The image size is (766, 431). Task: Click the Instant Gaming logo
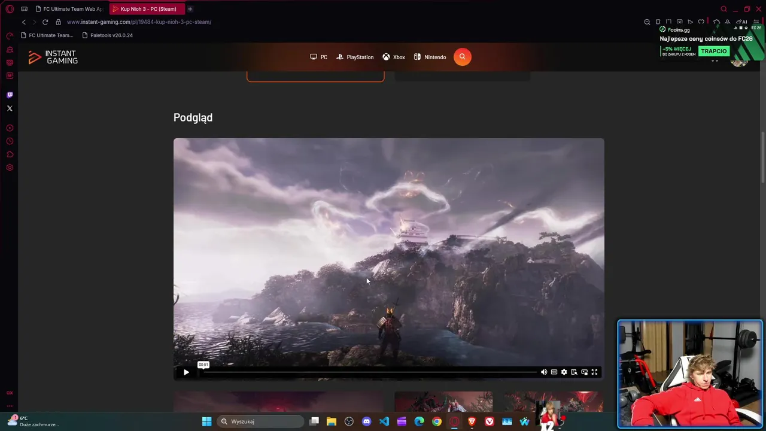pos(53,57)
